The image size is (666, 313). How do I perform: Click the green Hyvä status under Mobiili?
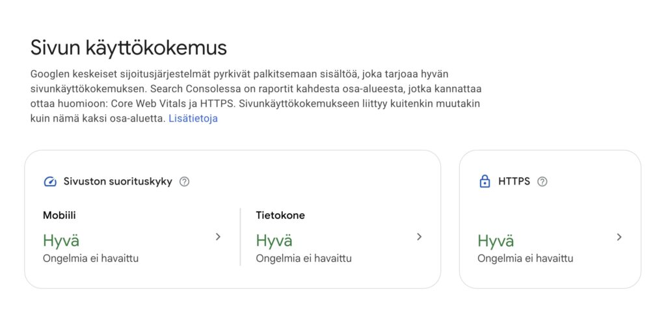click(61, 240)
